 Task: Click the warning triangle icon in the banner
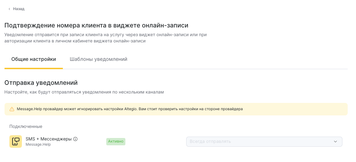click(12, 109)
